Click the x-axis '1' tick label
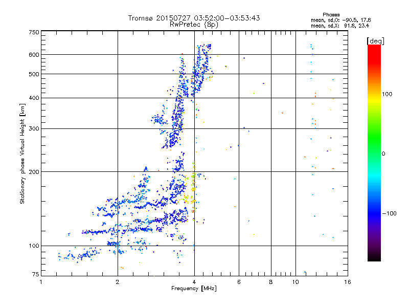 (x=41, y=282)
